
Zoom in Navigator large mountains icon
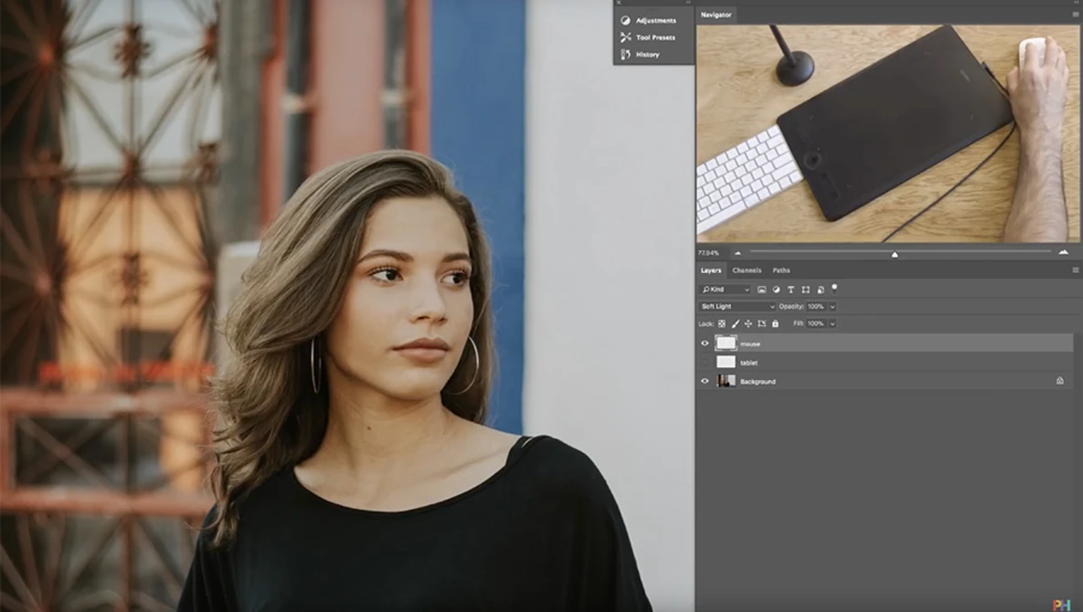(1063, 252)
